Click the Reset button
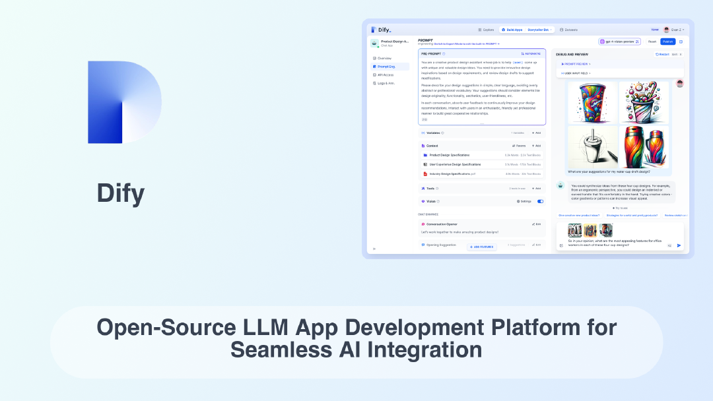The width and height of the screenshot is (713, 401). pyautogui.click(x=652, y=42)
